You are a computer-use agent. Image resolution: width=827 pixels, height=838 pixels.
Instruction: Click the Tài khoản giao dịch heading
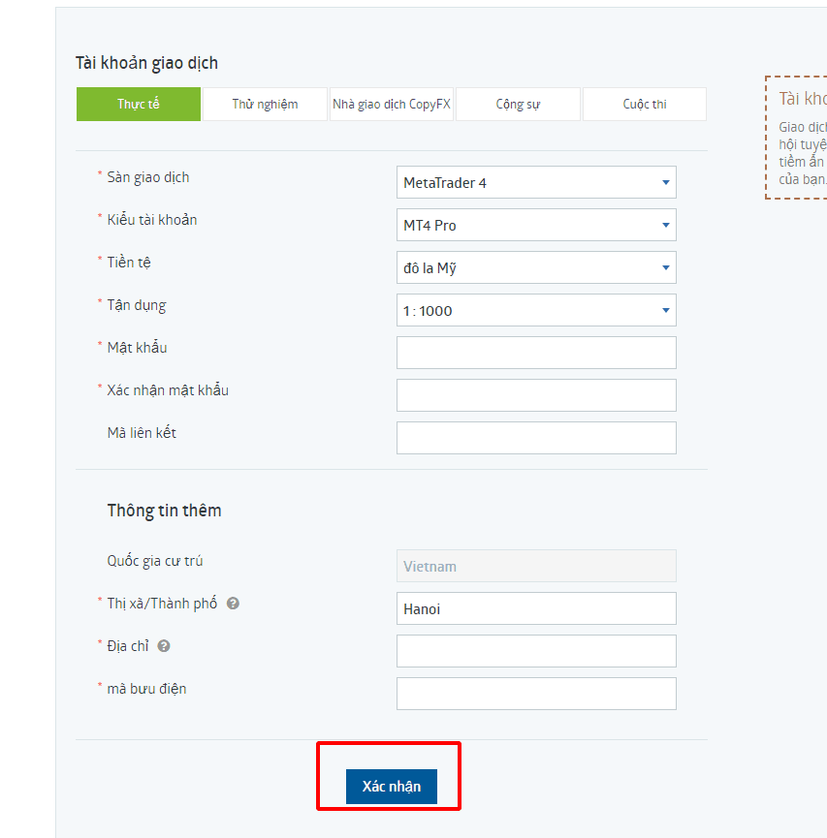click(x=146, y=63)
